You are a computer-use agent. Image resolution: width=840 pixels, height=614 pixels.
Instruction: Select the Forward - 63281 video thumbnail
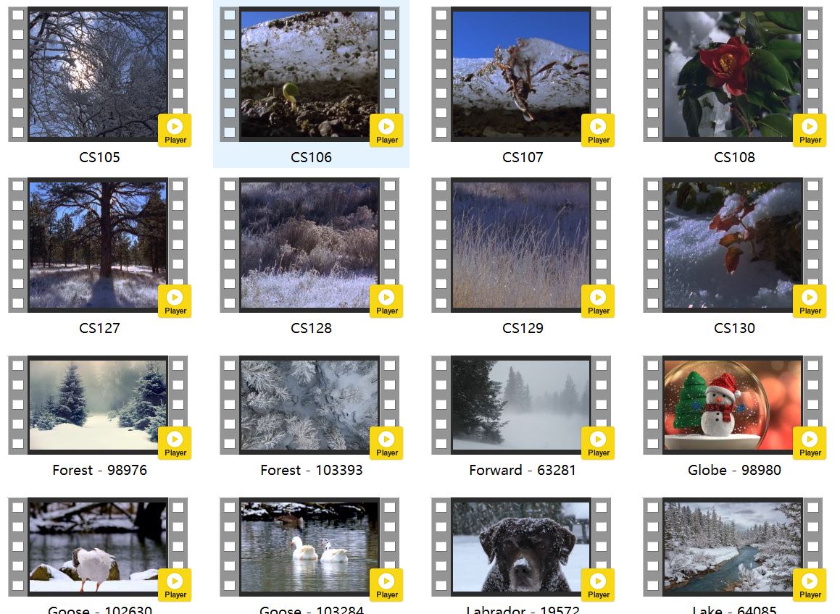point(520,404)
